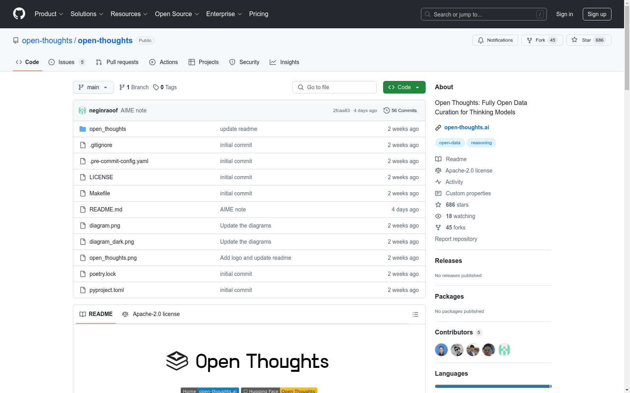Screen dimensions: 630x393
Task: Expand the Open Source menu
Action: [x=177, y=14]
